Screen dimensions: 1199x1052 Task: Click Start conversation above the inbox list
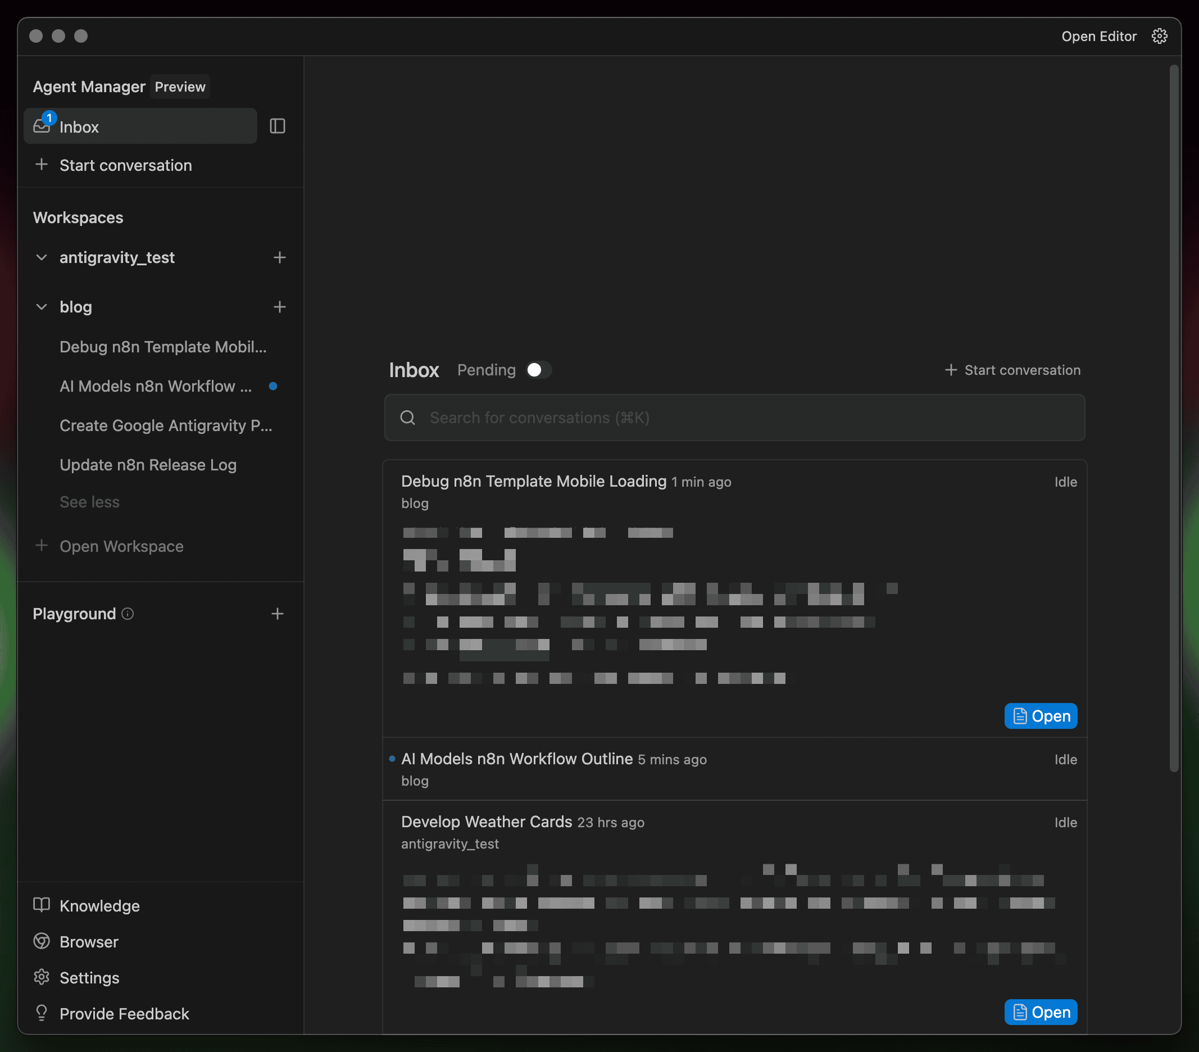tap(1012, 370)
